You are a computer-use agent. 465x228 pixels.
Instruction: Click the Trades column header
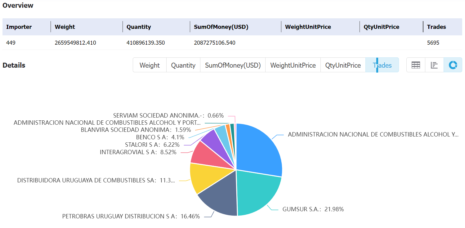436,27
